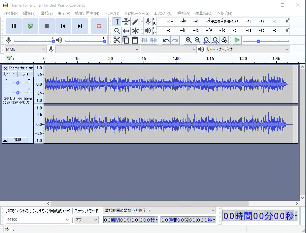Open the track name dropdown menu
The image size is (306, 233).
coord(20,68)
